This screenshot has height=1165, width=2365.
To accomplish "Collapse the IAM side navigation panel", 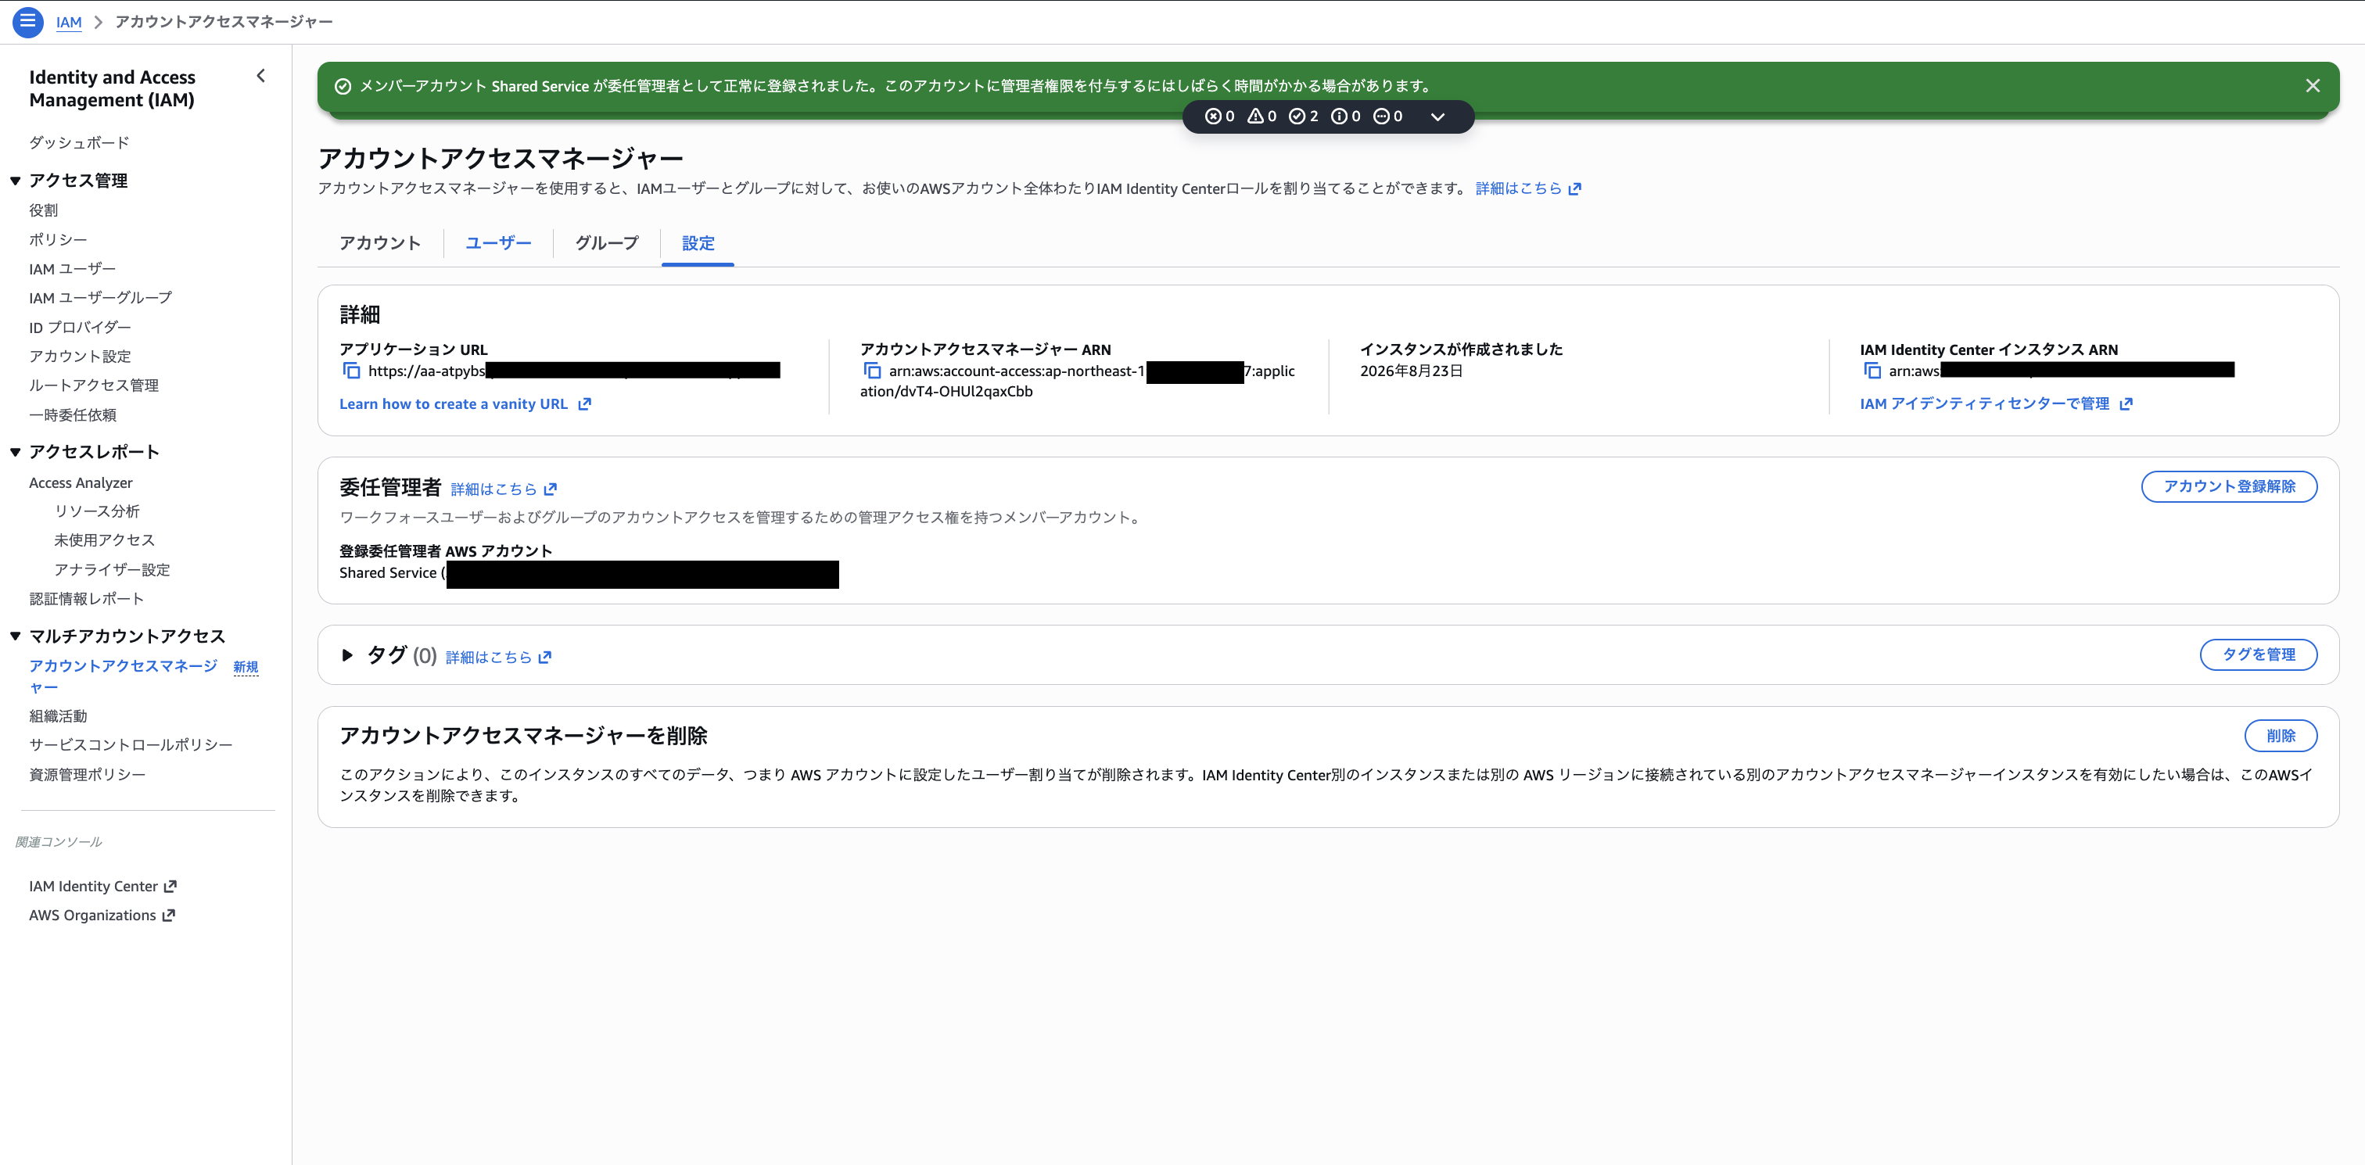I will pos(260,76).
